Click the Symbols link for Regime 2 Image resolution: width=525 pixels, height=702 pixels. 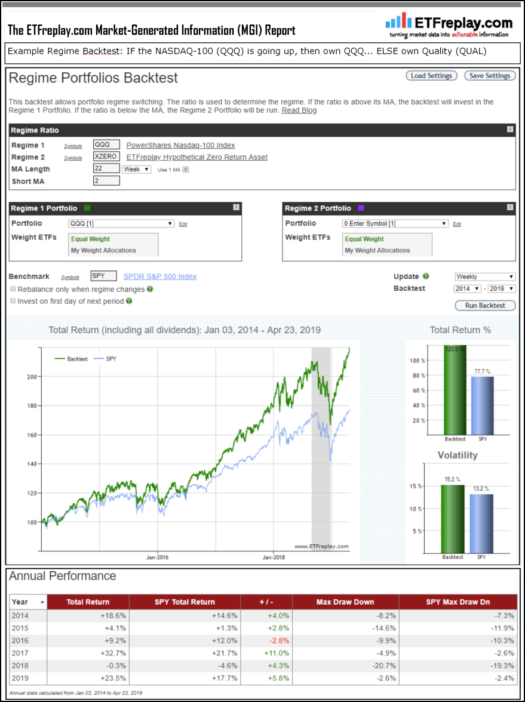(73, 158)
